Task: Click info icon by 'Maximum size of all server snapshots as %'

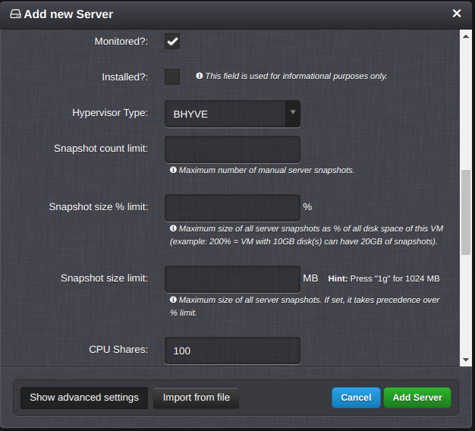Action: click(173, 228)
